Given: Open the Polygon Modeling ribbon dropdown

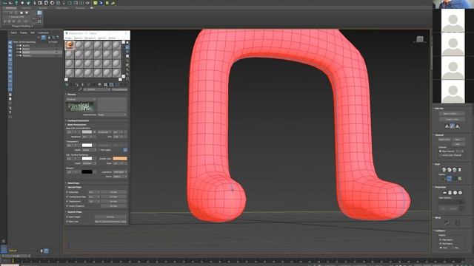Looking at the screenshot, I should click(22, 27).
